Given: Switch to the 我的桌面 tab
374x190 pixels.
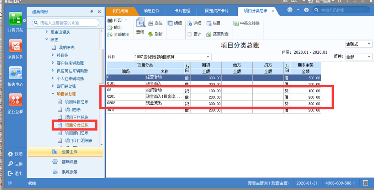Looking at the screenshot, I should tap(120, 11).
